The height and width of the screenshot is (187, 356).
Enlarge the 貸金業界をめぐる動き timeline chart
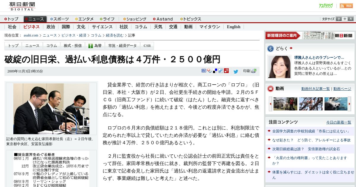[x=51, y=169]
